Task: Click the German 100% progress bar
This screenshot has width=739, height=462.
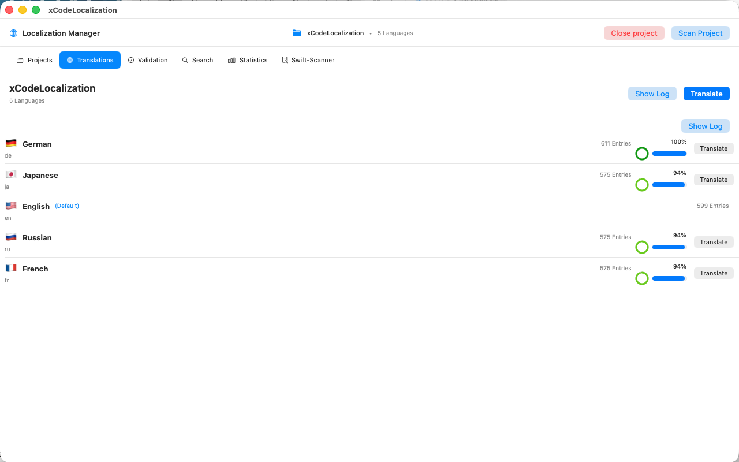Action: (x=669, y=154)
